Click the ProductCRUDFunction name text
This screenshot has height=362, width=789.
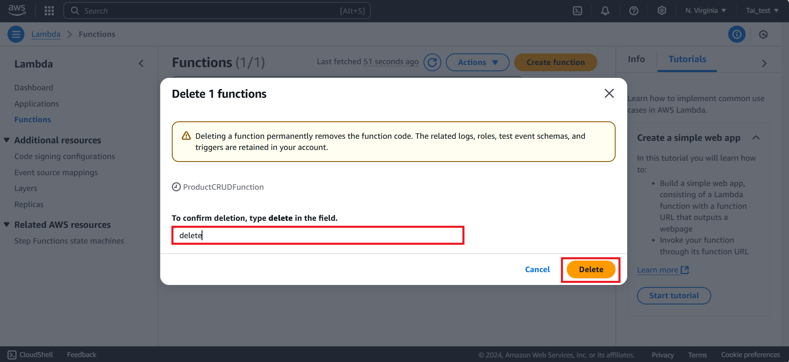[x=224, y=187]
